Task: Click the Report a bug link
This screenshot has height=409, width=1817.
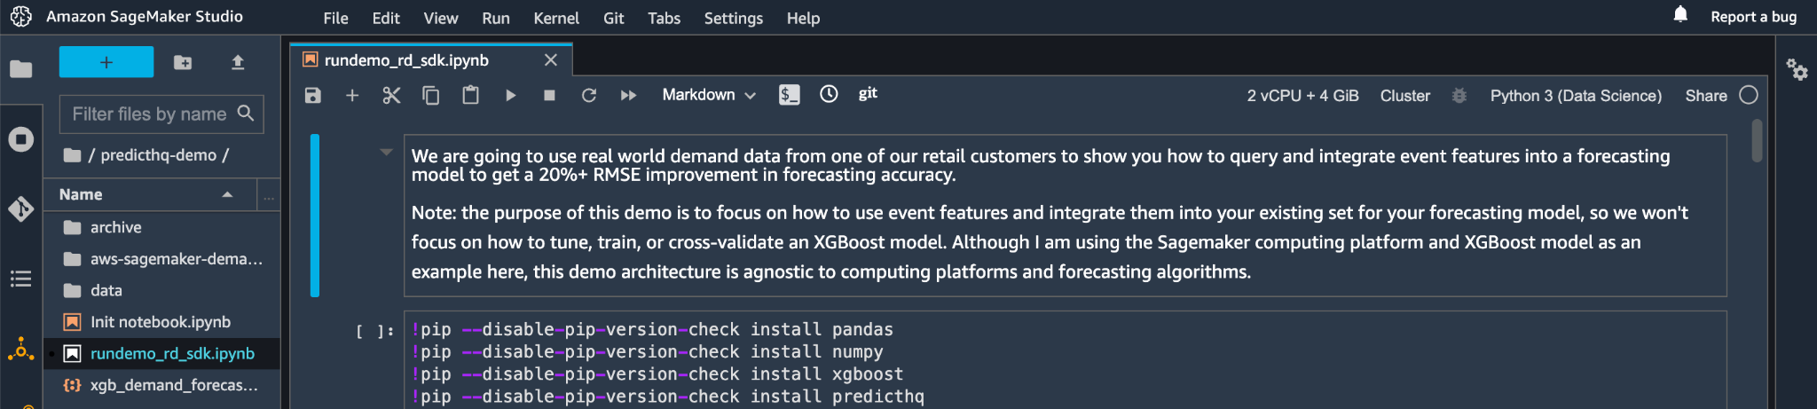Action: [1753, 17]
